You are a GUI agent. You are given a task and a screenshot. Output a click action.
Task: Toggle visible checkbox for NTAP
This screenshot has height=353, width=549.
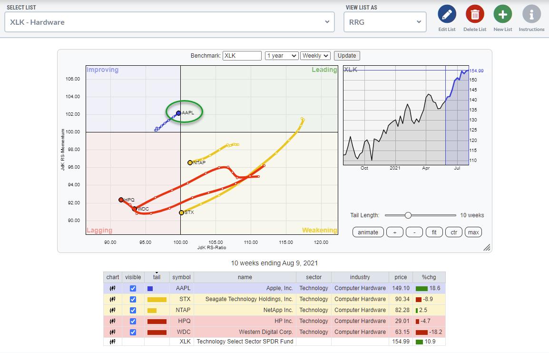pyautogui.click(x=133, y=310)
